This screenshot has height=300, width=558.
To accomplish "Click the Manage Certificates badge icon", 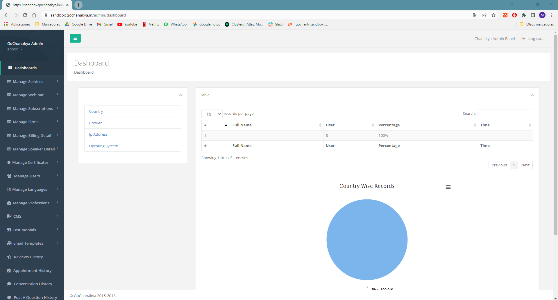I will pos(9,162).
